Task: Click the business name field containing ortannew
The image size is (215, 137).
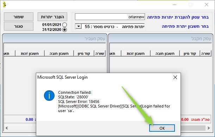Action: [110, 17]
